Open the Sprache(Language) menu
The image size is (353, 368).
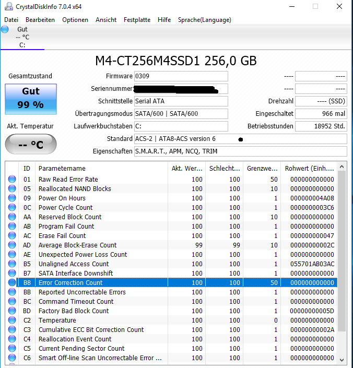click(204, 20)
